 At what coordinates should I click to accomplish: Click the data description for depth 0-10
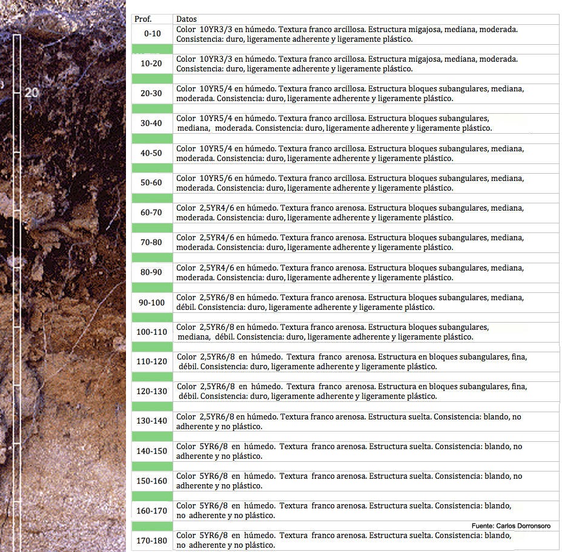click(x=366, y=34)
